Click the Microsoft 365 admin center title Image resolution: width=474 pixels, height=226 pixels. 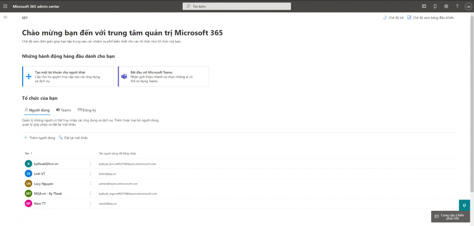(x=36, y=6)
